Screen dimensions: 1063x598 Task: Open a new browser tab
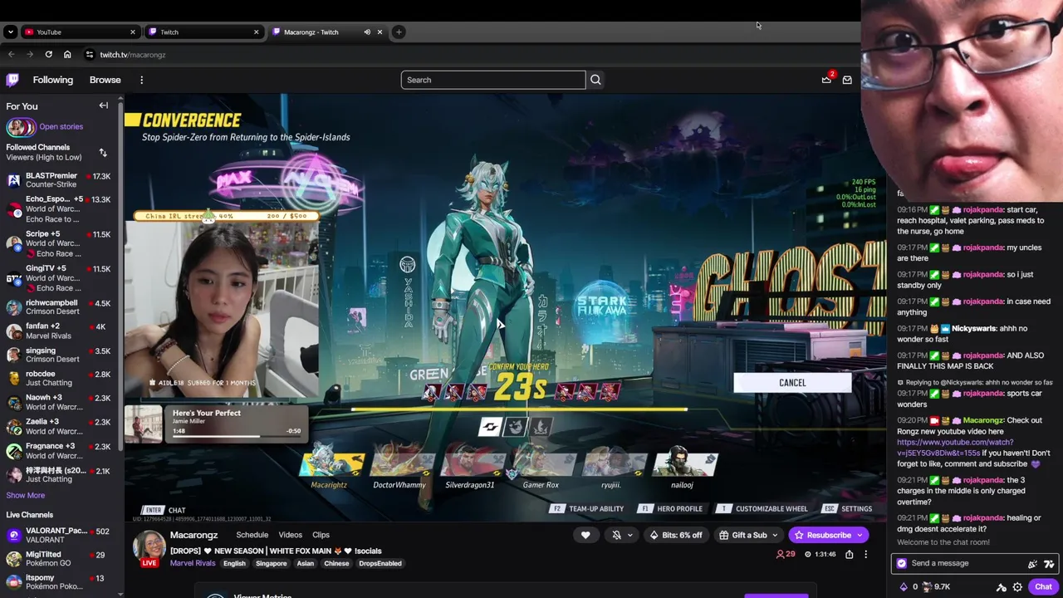399,32
